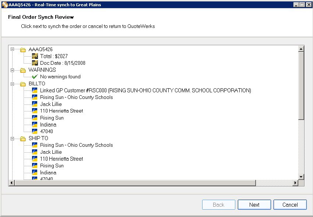The width and height of the screenshot is (313, 217).
Task: Click the Next button
Action: click(x=254, y=204)
